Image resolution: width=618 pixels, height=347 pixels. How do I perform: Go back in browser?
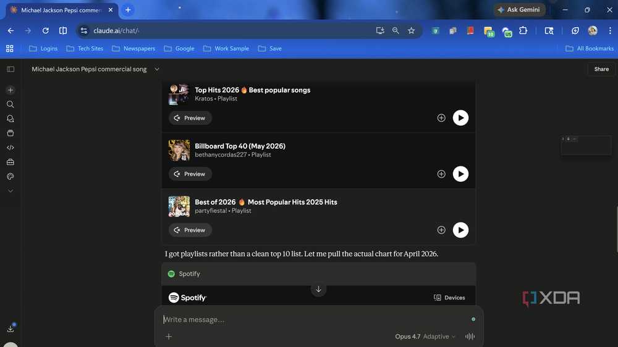coord(11,31)
